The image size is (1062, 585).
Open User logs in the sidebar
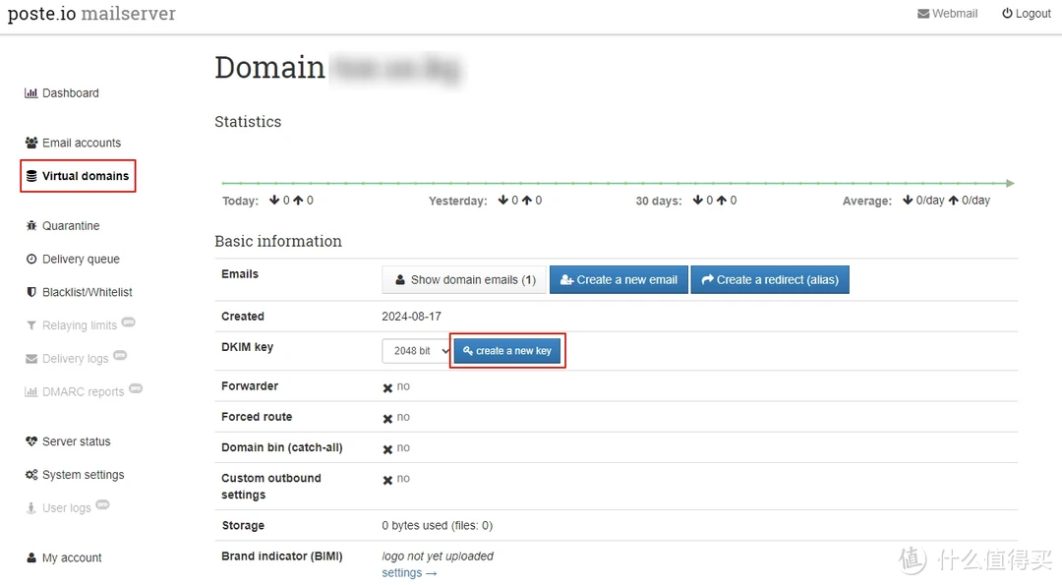point(67,507)
